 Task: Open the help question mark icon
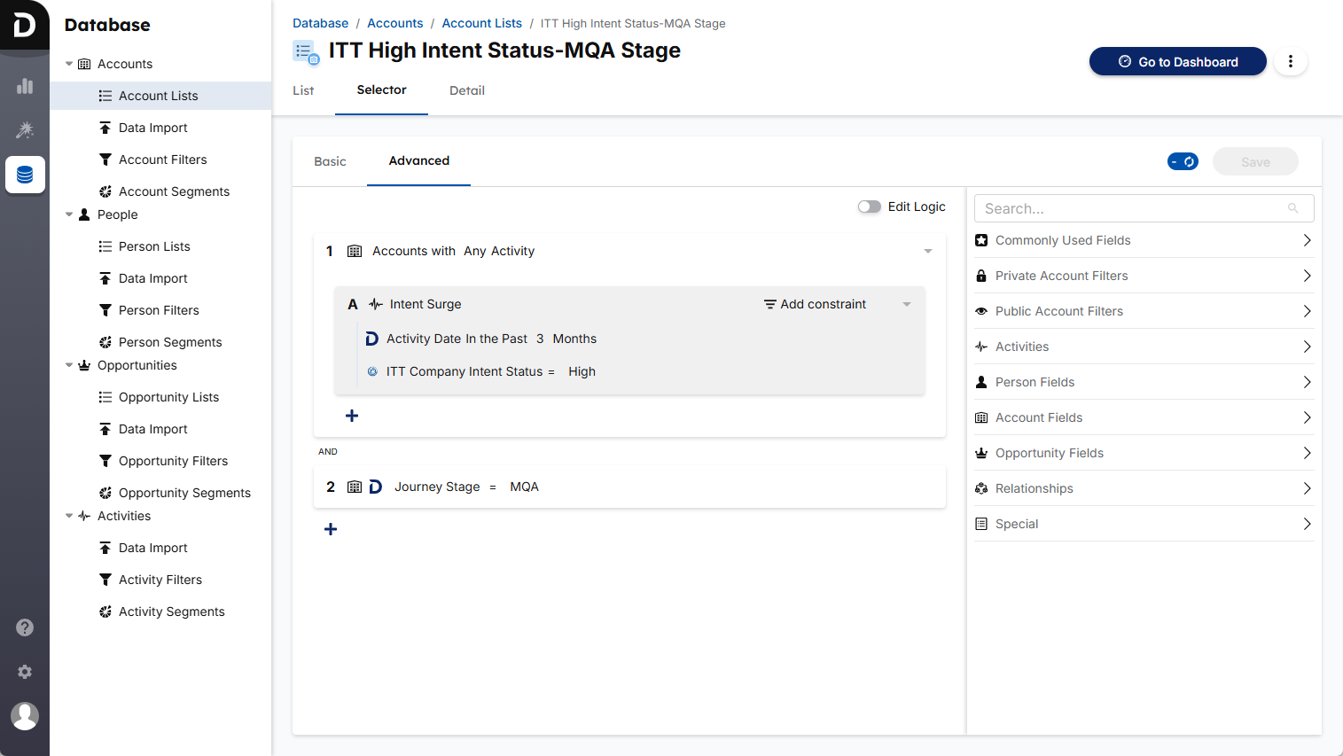coord(25,627)
